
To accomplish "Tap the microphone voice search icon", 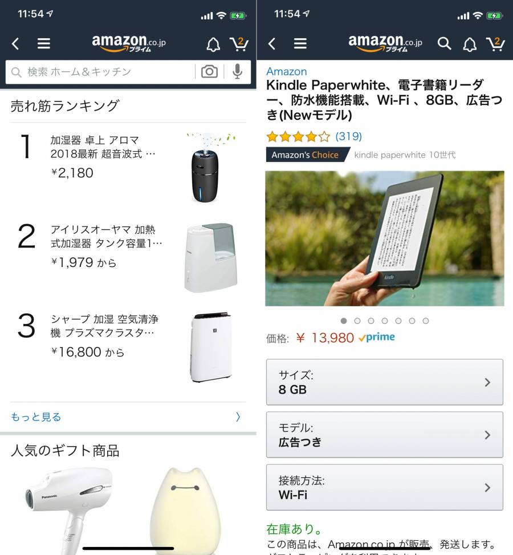I will click(237, 72).
